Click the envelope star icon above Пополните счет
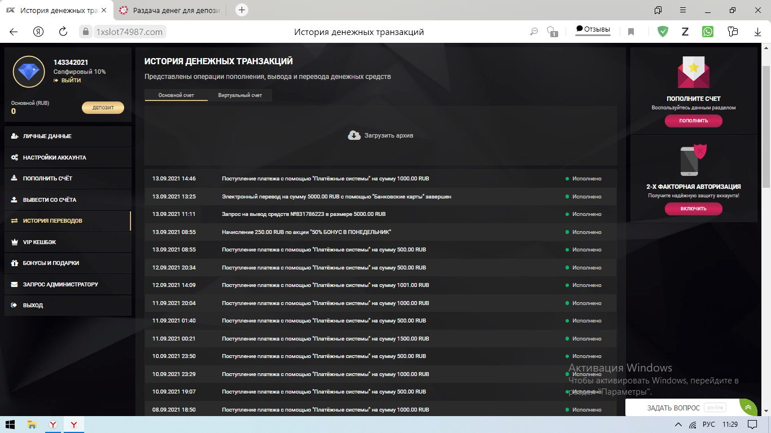The height and width of the screenshot is (433, 771). tap(694, 72)
